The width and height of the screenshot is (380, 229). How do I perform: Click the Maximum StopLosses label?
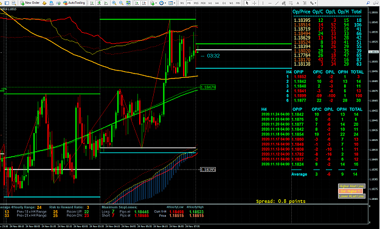tap(119, 207)
